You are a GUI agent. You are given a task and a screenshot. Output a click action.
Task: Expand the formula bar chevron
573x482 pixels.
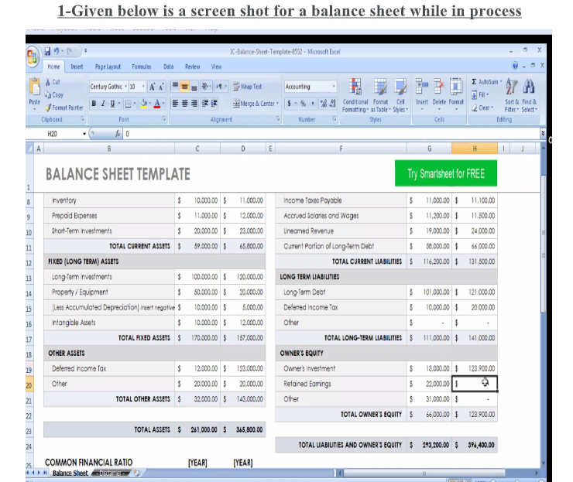pyautogui.click(x=543, y=134)
